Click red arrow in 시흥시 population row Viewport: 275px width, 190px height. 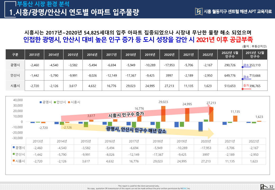click(246, 89)
